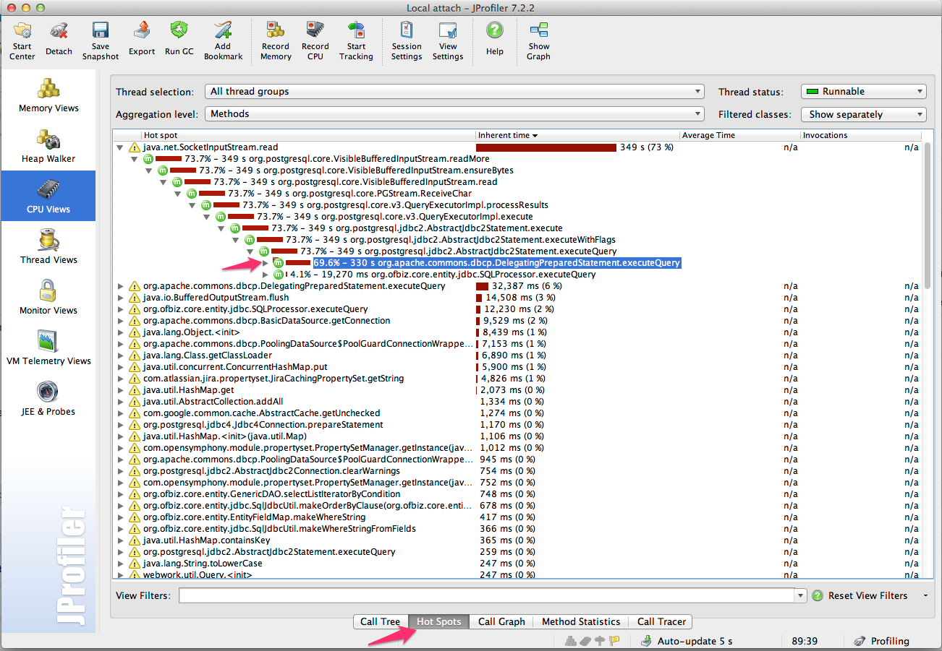
Task: Click Reset View Filters label
Action: tap(867, 596)
